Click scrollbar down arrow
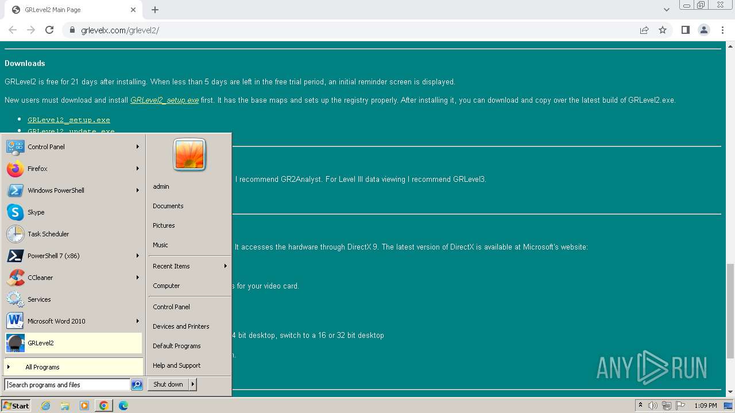This screenshot has height=413, width=735. pos(730,392)
